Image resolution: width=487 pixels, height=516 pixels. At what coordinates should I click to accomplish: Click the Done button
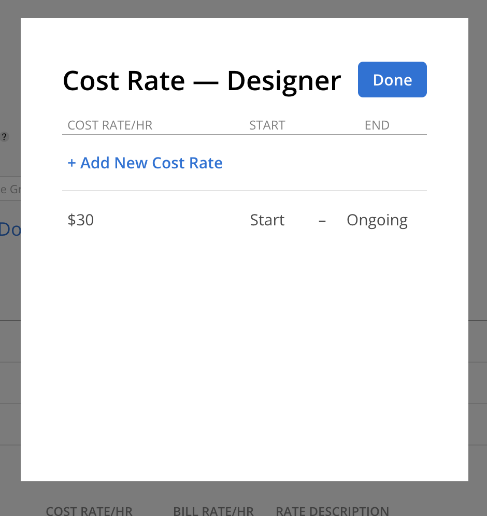pyautogui.click(x=392, y=80)
